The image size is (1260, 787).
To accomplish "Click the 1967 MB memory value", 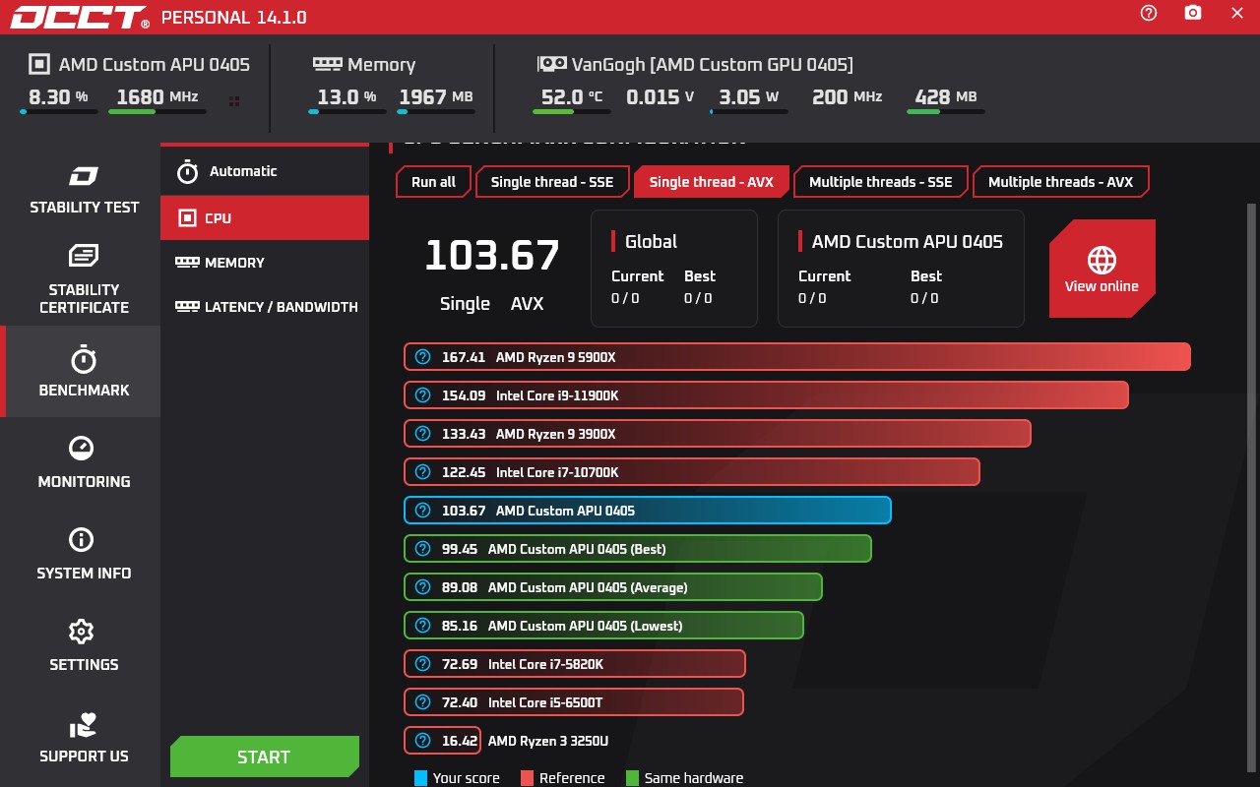I will [x=436, y=96].
